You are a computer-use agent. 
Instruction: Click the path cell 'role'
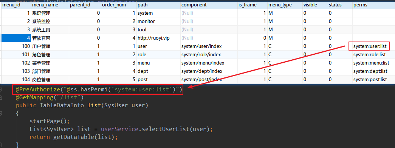click(158, 55)
